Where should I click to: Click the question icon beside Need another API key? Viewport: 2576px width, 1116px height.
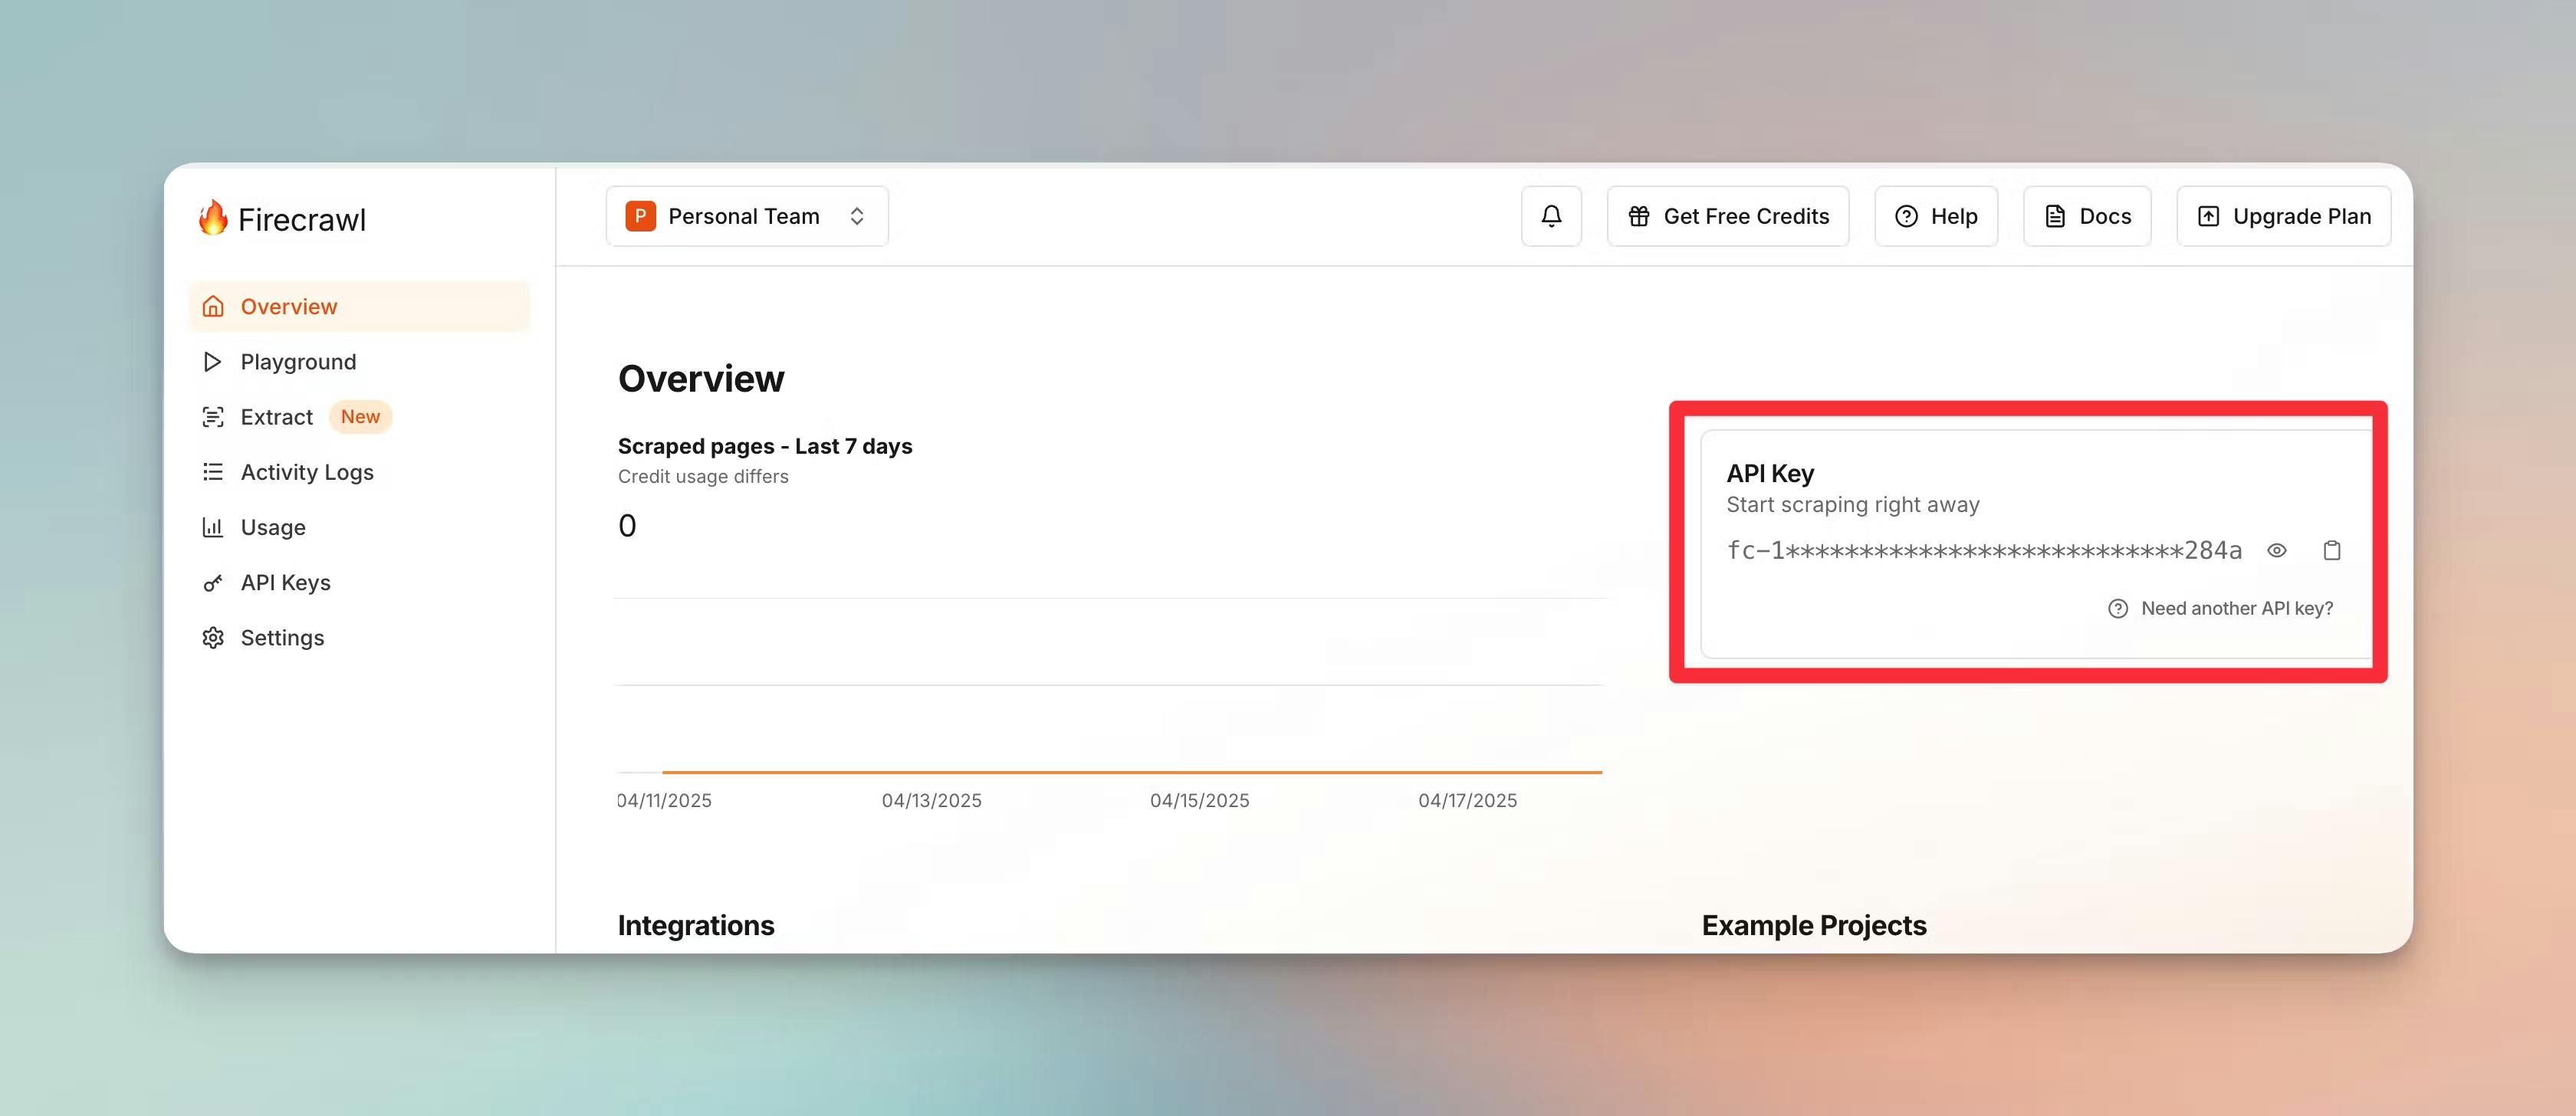tap(2117, 608)
